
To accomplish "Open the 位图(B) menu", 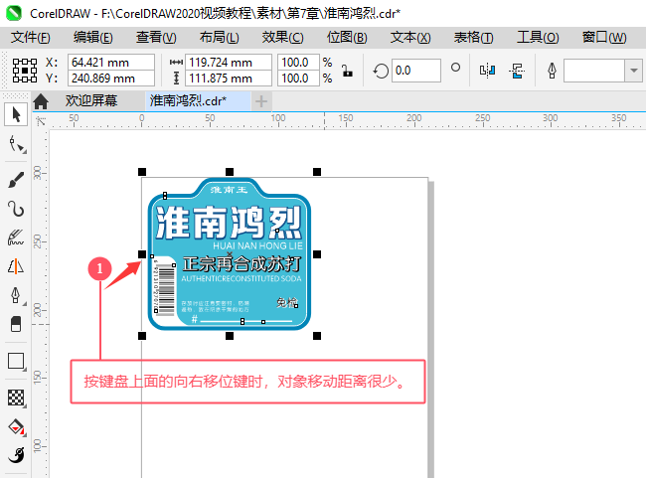I will click(347, 38).
